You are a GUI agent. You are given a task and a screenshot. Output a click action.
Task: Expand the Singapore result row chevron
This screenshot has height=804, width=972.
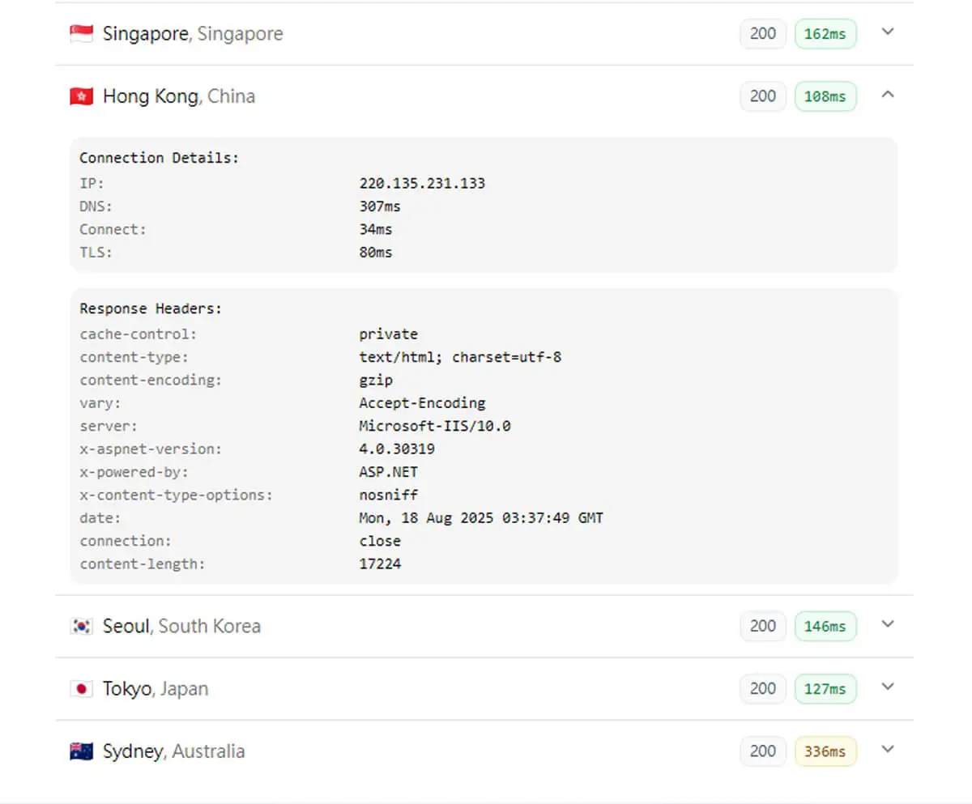click(888, 32)
